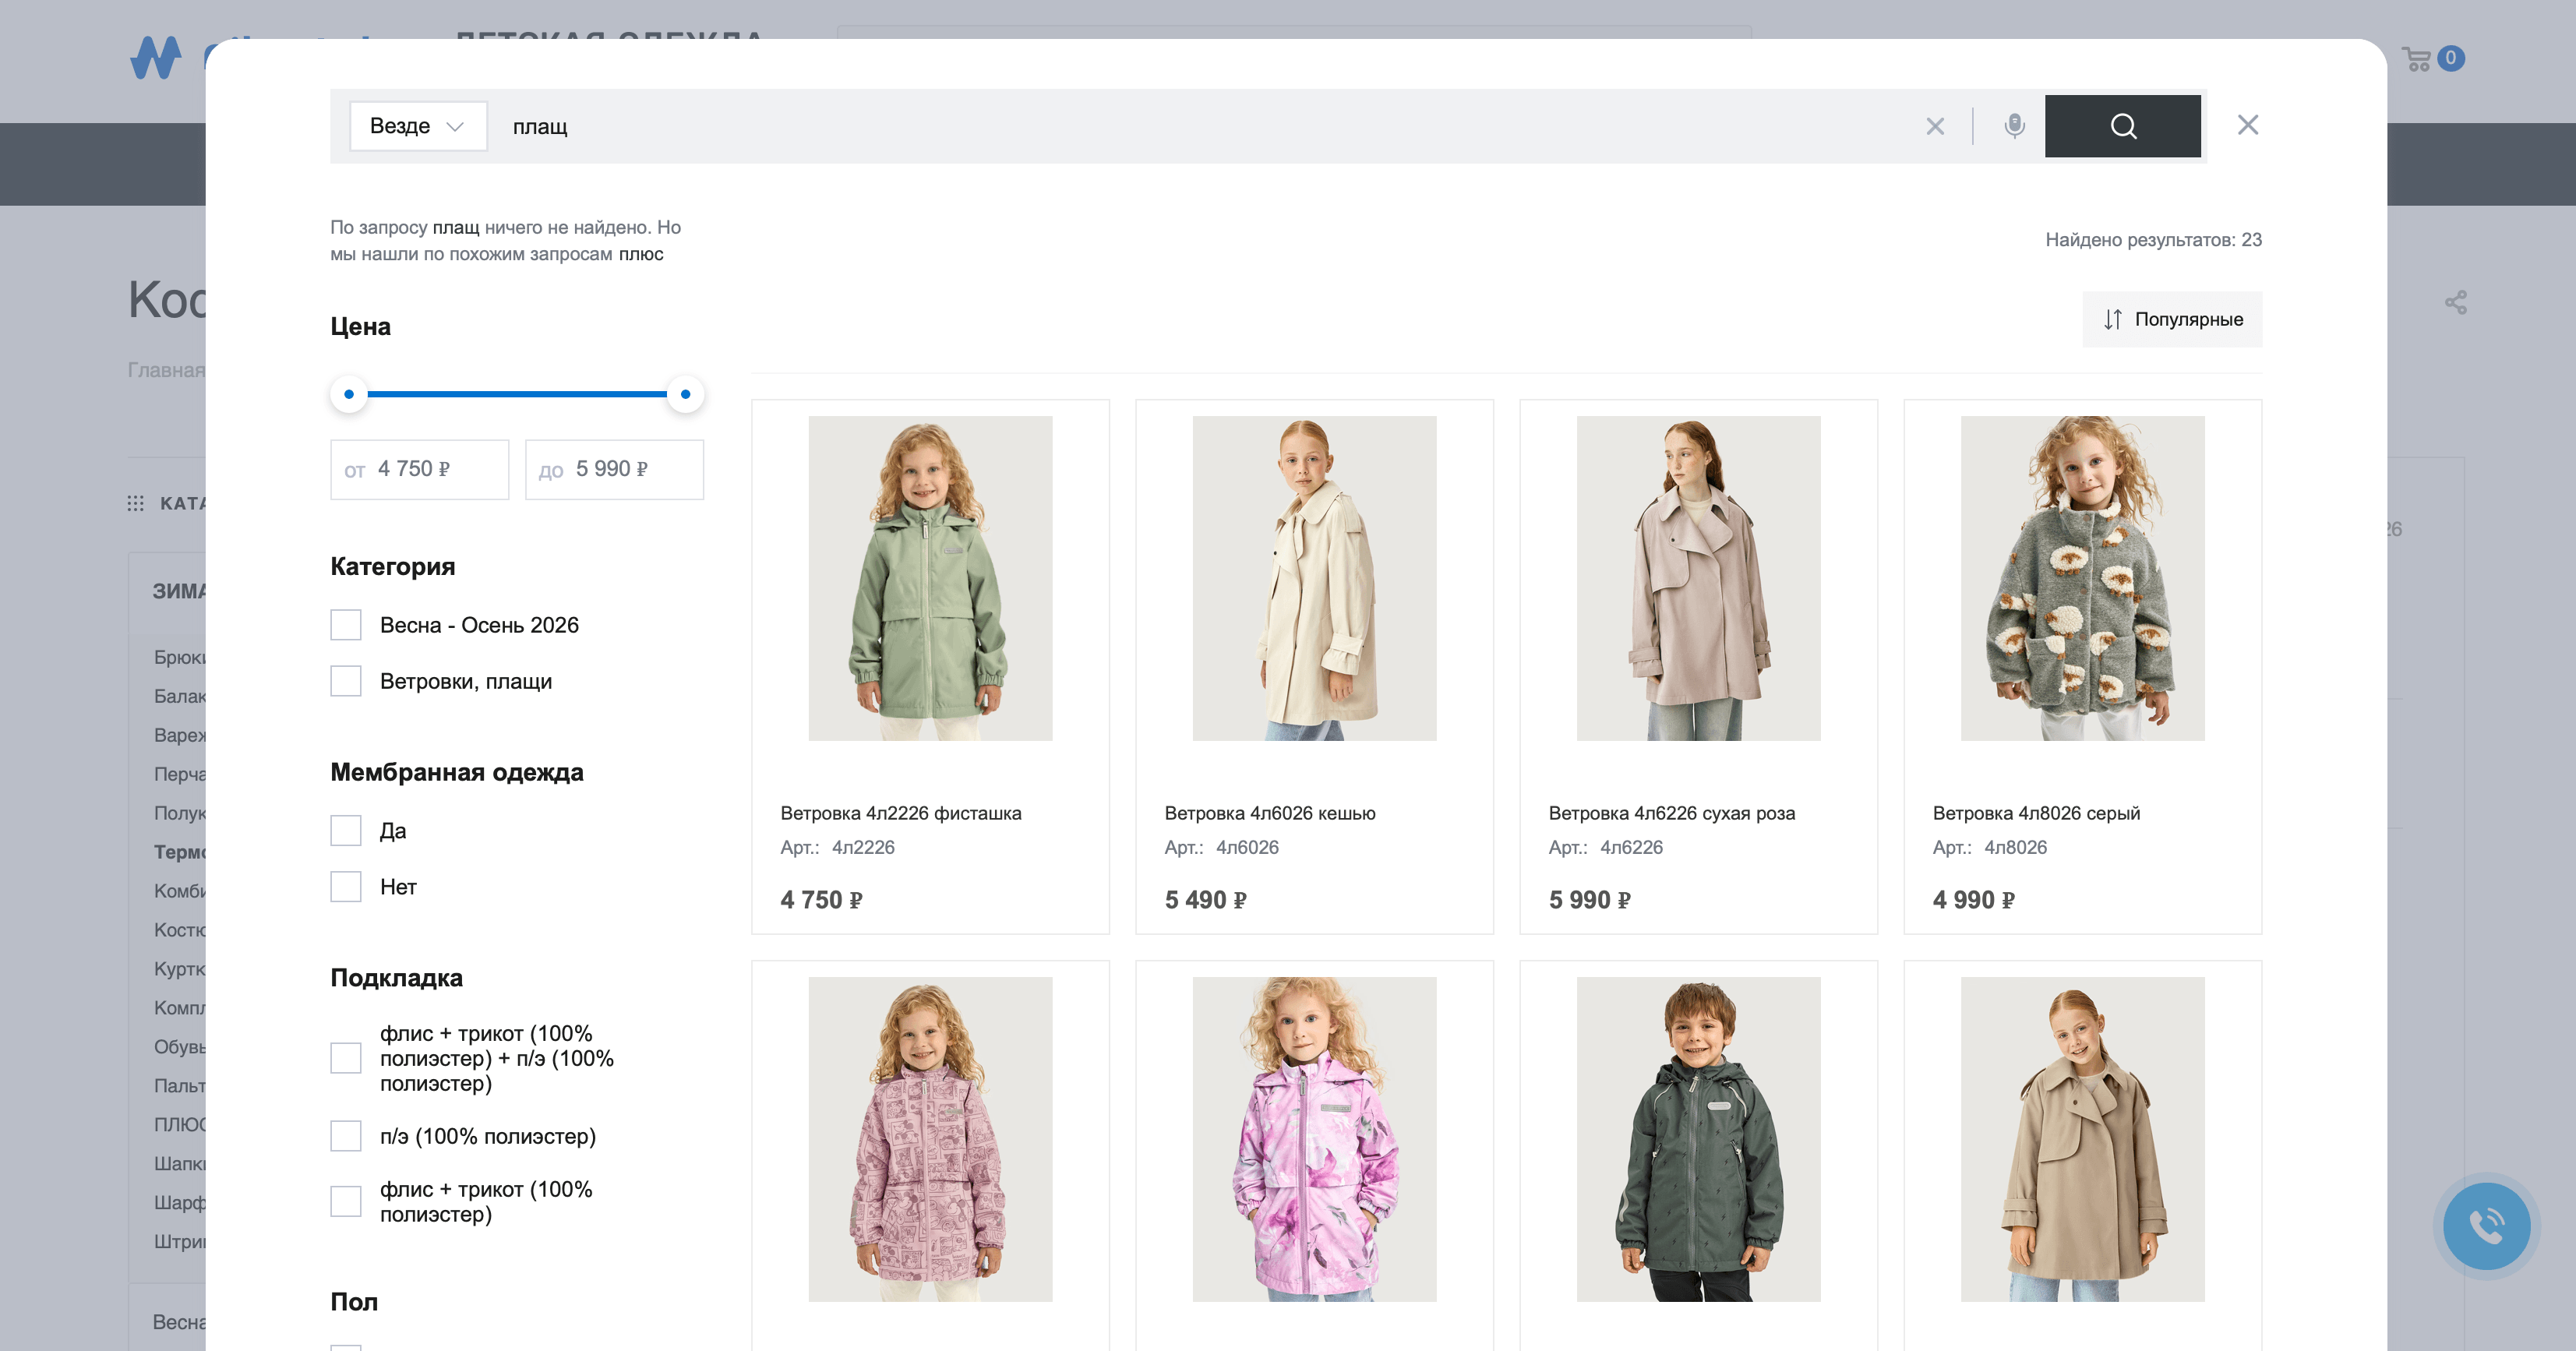Click the suggested query плюс
This screenshot has width=2576, height=1351.
(x=641, y=254)
